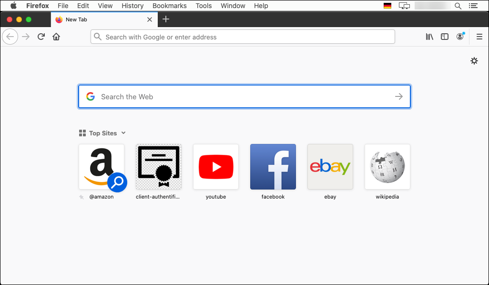Open the client-authentifi... certificate tile
Screen dimensions: 489x285
159,167
